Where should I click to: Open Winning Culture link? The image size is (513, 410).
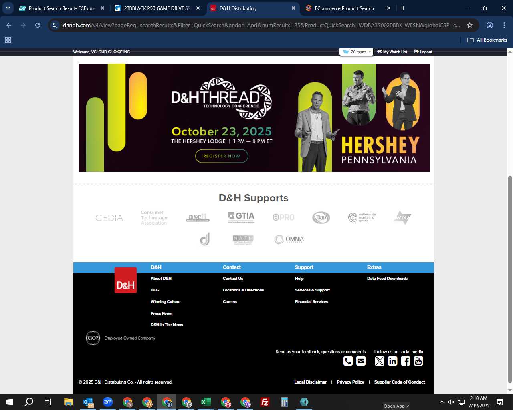click(x=166, y=302)
